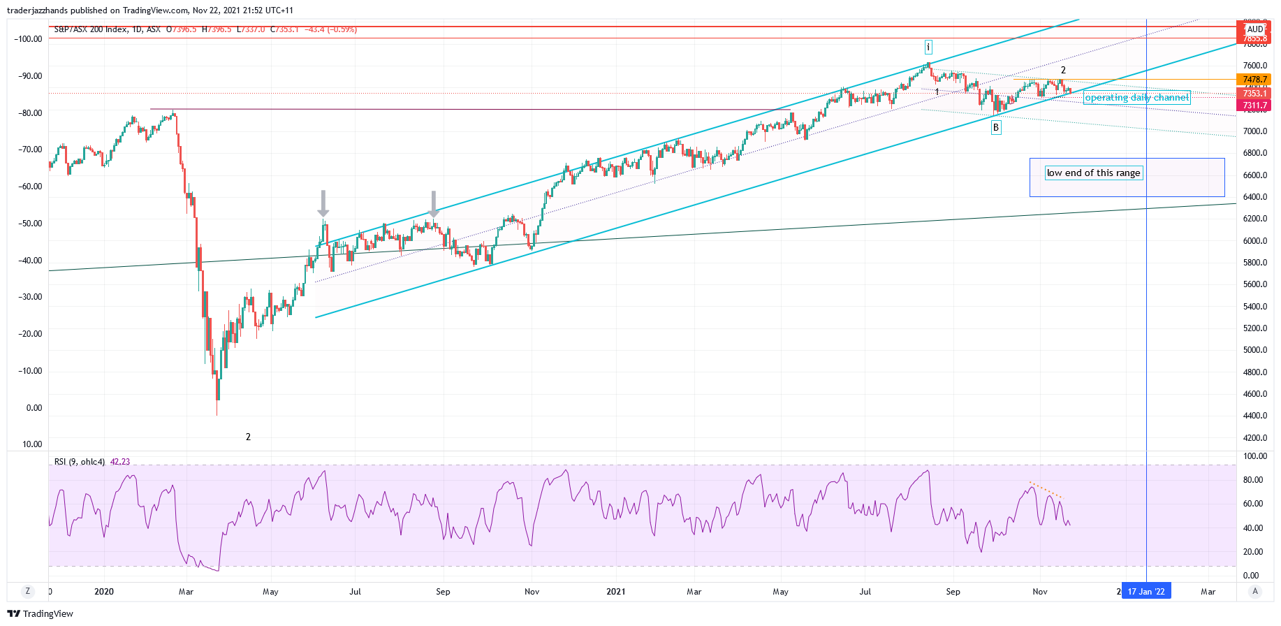Viewport: 1281px width, 626px height.
Task: Select the wave '2' label below the March 2020 low
Action: pos(248,437)
